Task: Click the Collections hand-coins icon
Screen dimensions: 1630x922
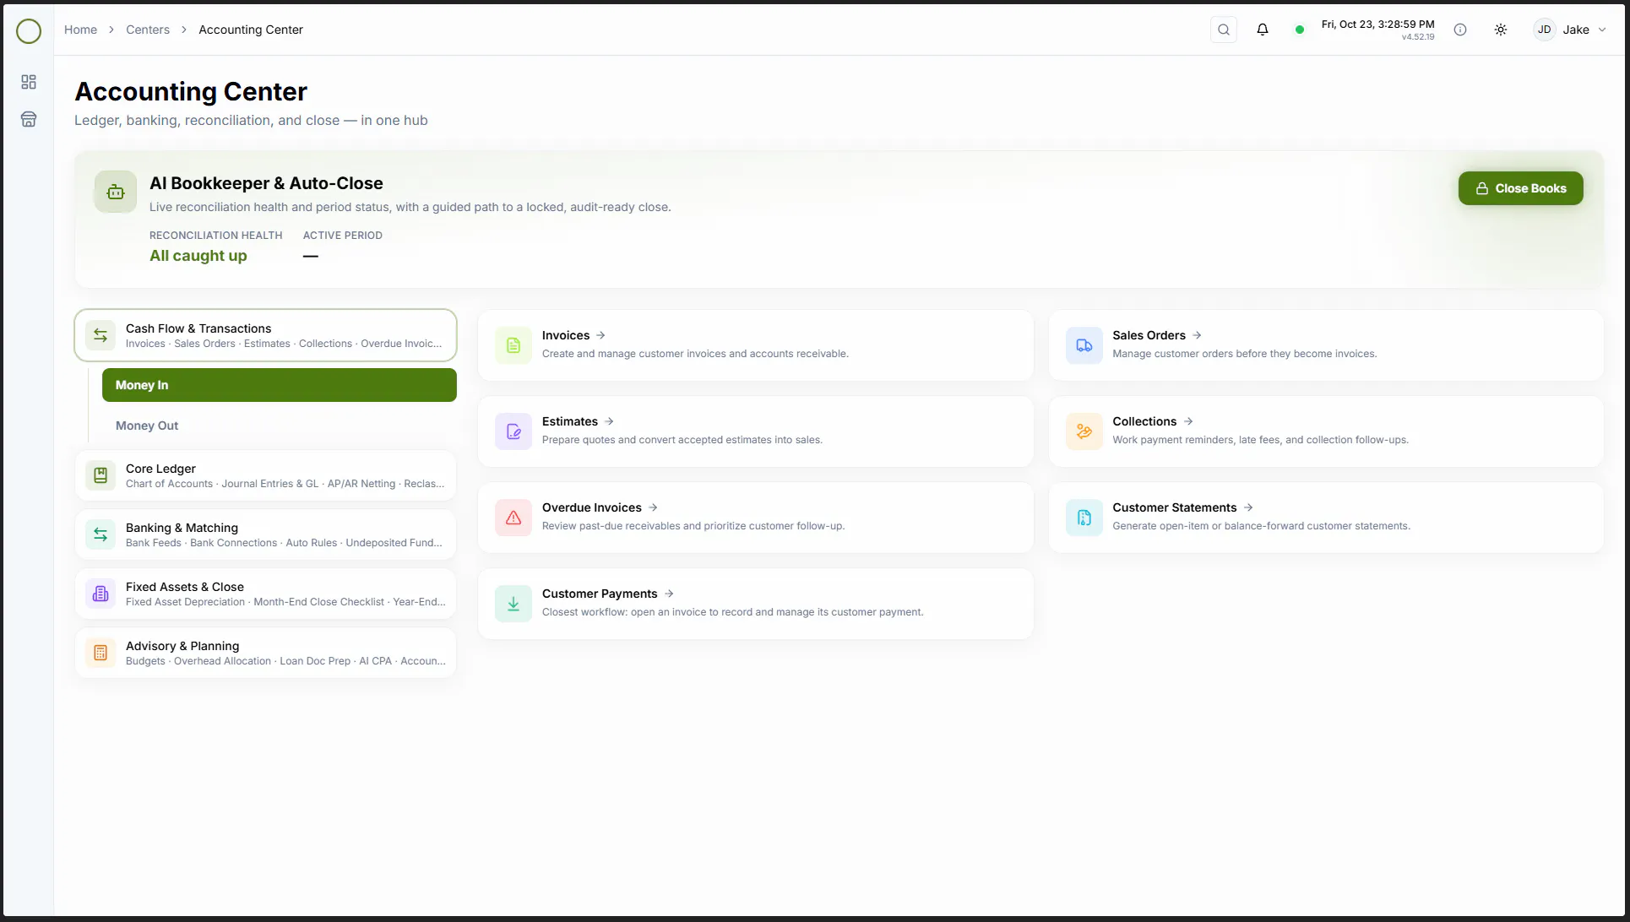Action: tap(1084, 431)
